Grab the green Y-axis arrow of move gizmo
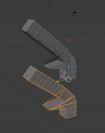The width and height of the screenshot is (105, 133). (57, 81)
